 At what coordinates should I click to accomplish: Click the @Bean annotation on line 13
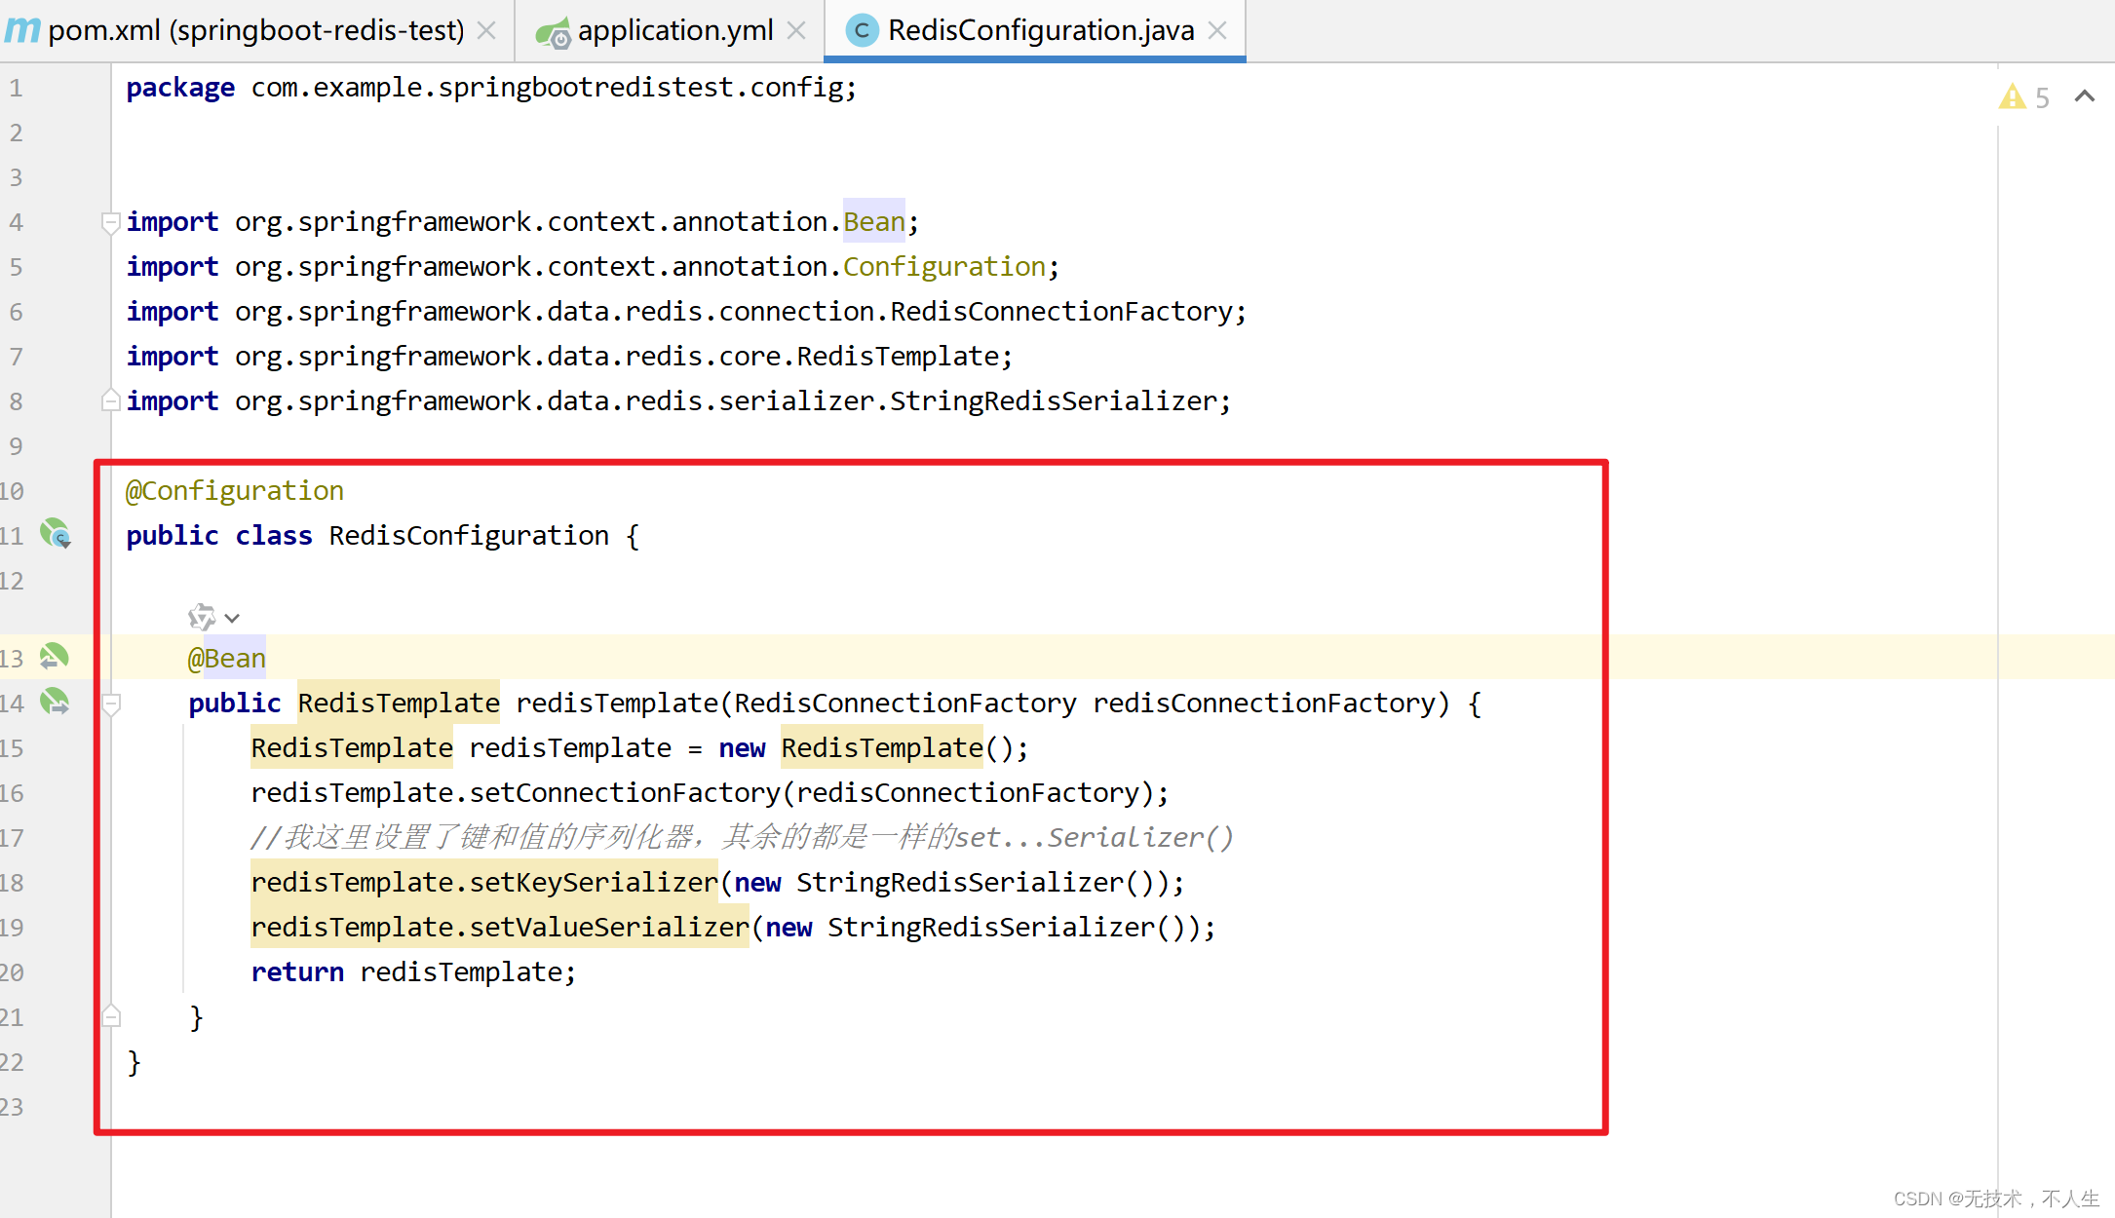click(227, 659)
